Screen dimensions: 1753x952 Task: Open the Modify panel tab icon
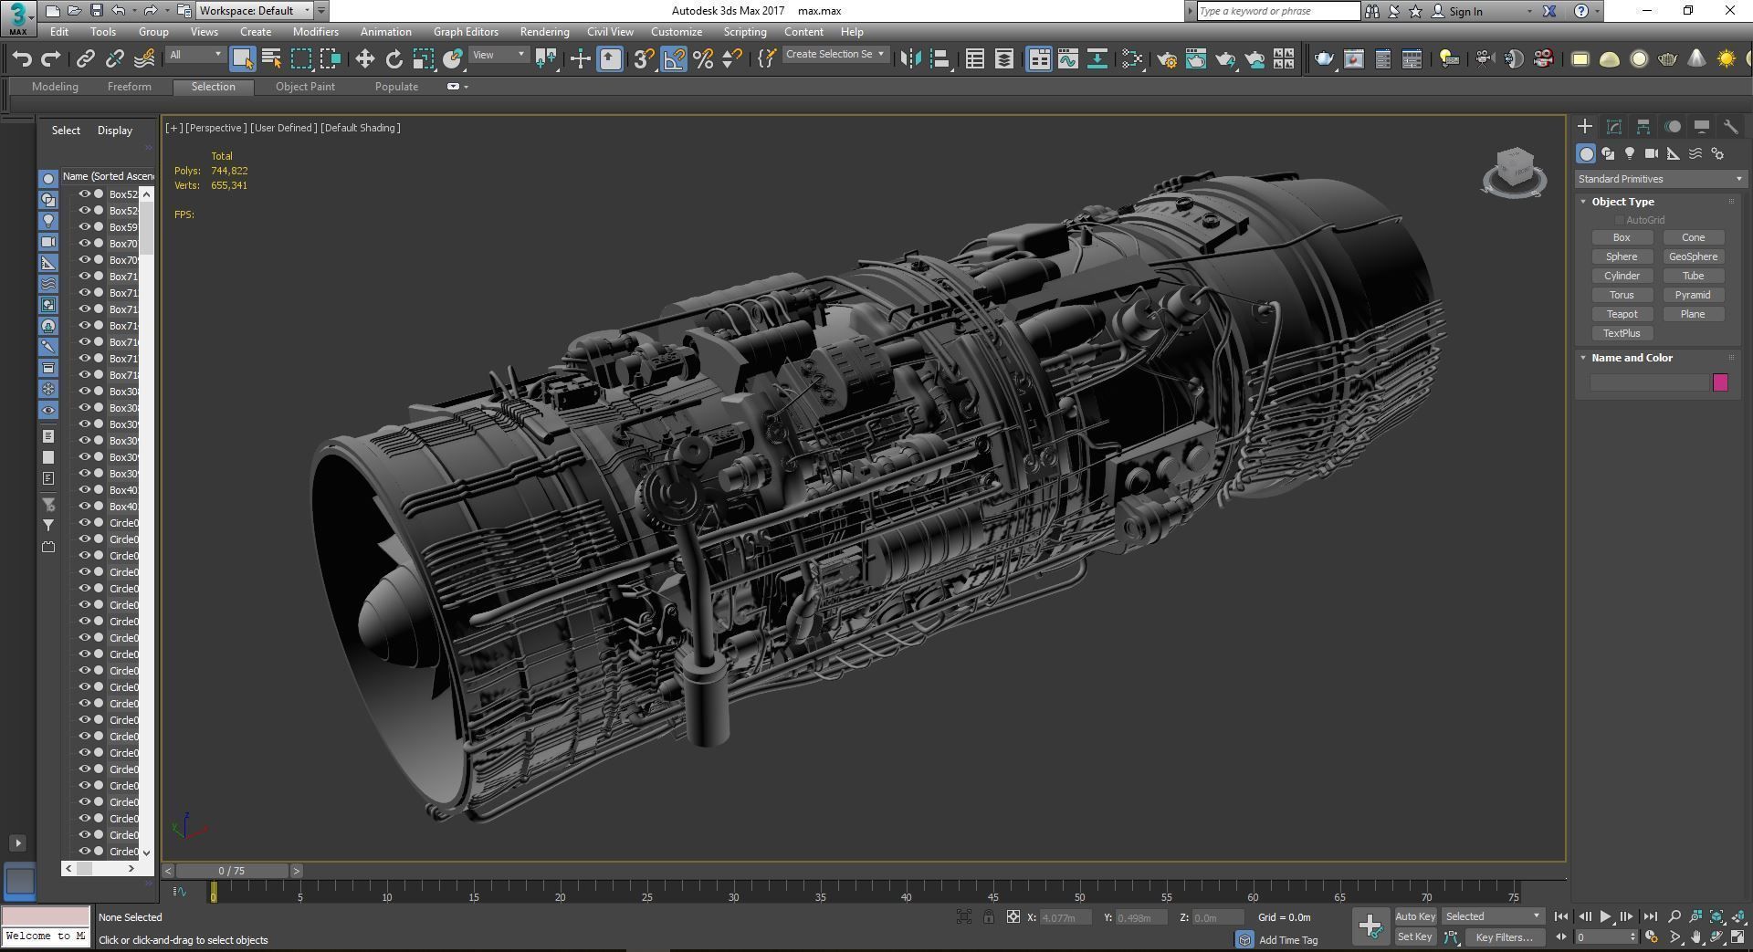click(x=1614, y=126)
